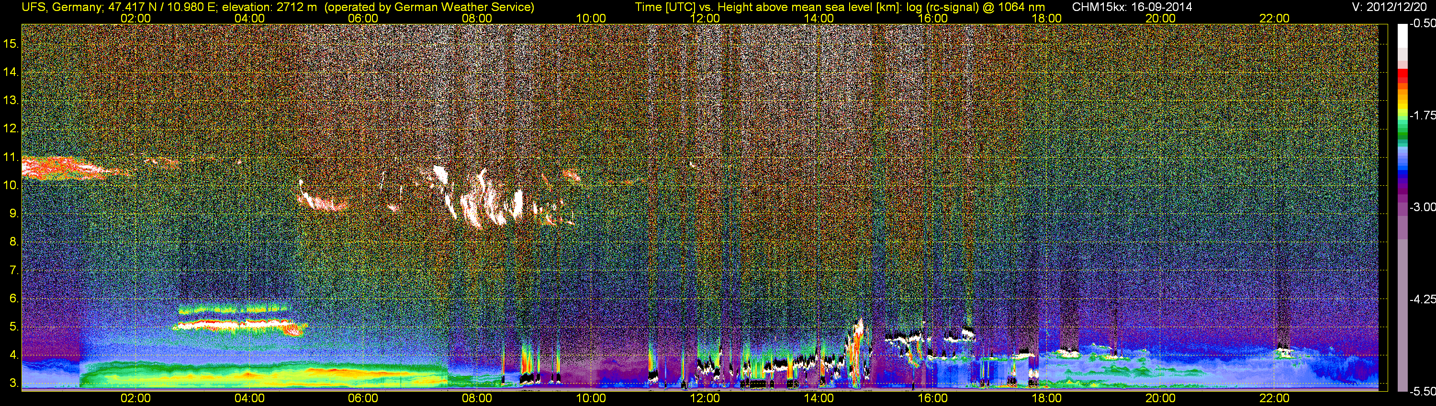Click the bottom axis time label 16:00
The height and width of the screenshot is (406, 1436).
click(932, 398)
